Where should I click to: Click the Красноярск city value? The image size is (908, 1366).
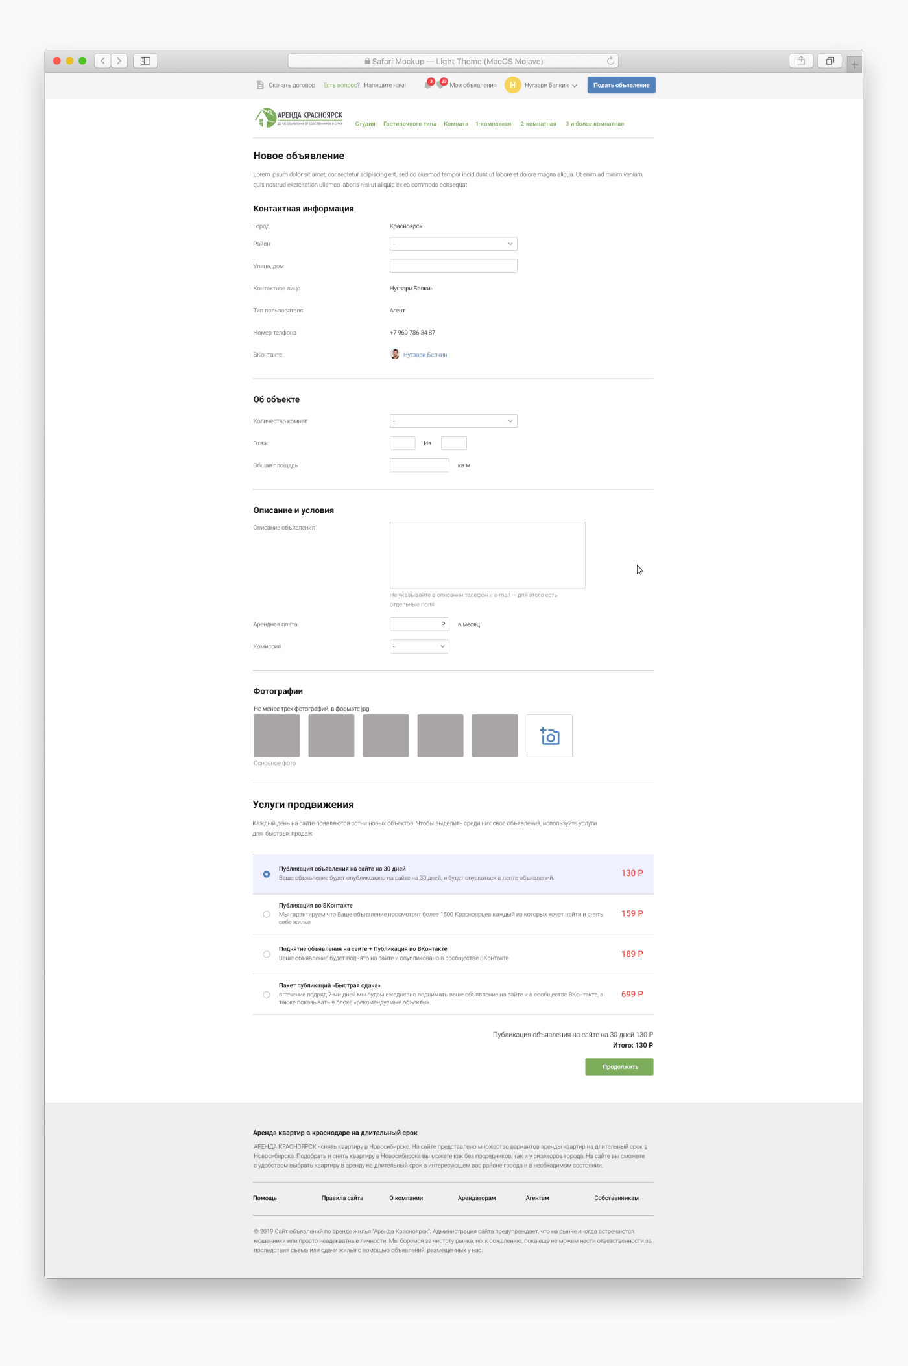coord(406,226)
